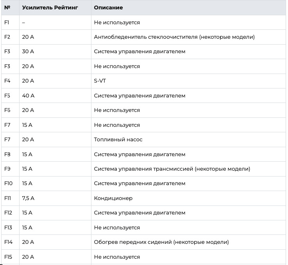Click the "№" column header
Viewport: 288px width, 265px height.
coord(7,8)
